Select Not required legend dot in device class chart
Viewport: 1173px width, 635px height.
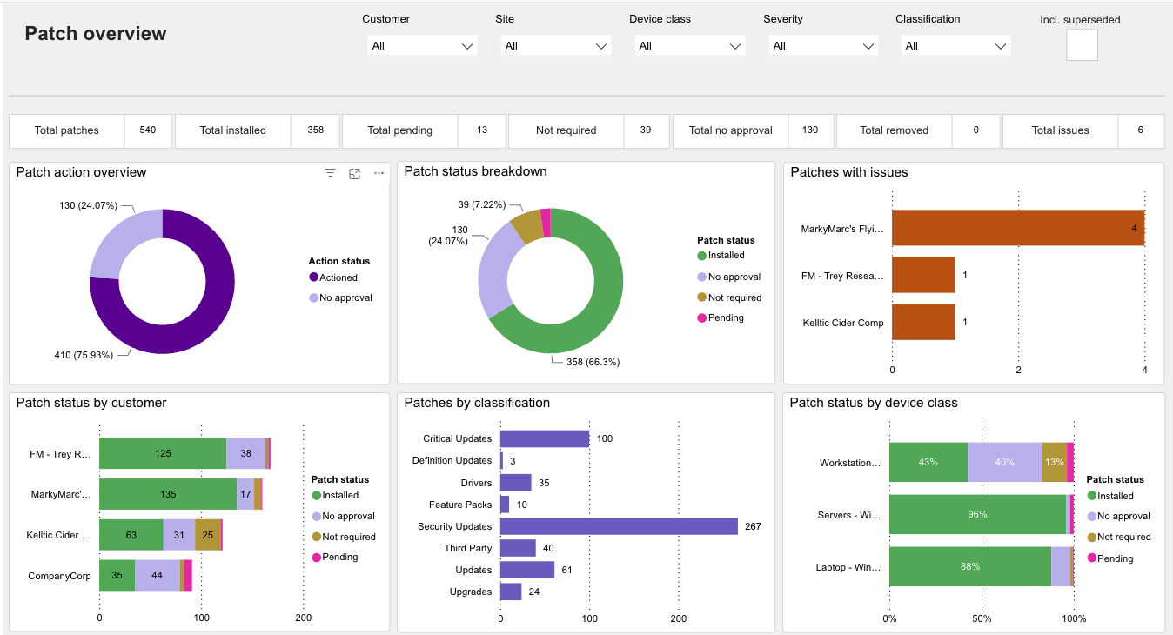(x=1092, y=538)
